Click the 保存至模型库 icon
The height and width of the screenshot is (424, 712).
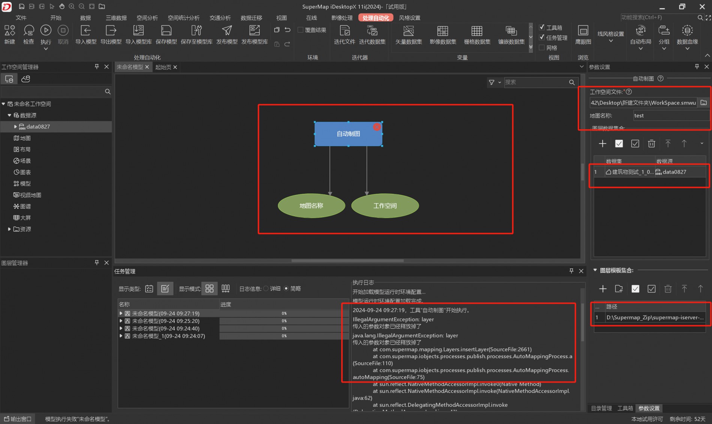click(196, 31)
